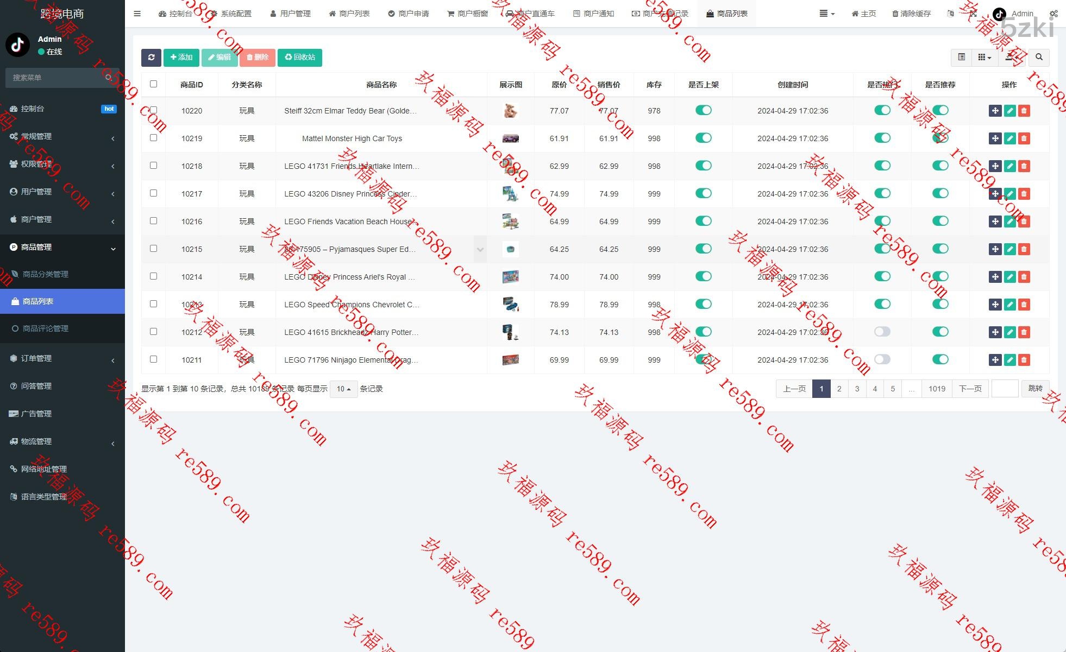Disable the 是否上架 switch for product 10216

click(703, 221)
